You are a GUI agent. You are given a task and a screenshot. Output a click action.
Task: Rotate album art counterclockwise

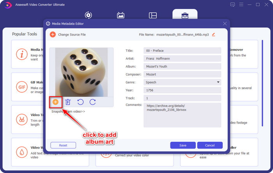click(80, 102)
